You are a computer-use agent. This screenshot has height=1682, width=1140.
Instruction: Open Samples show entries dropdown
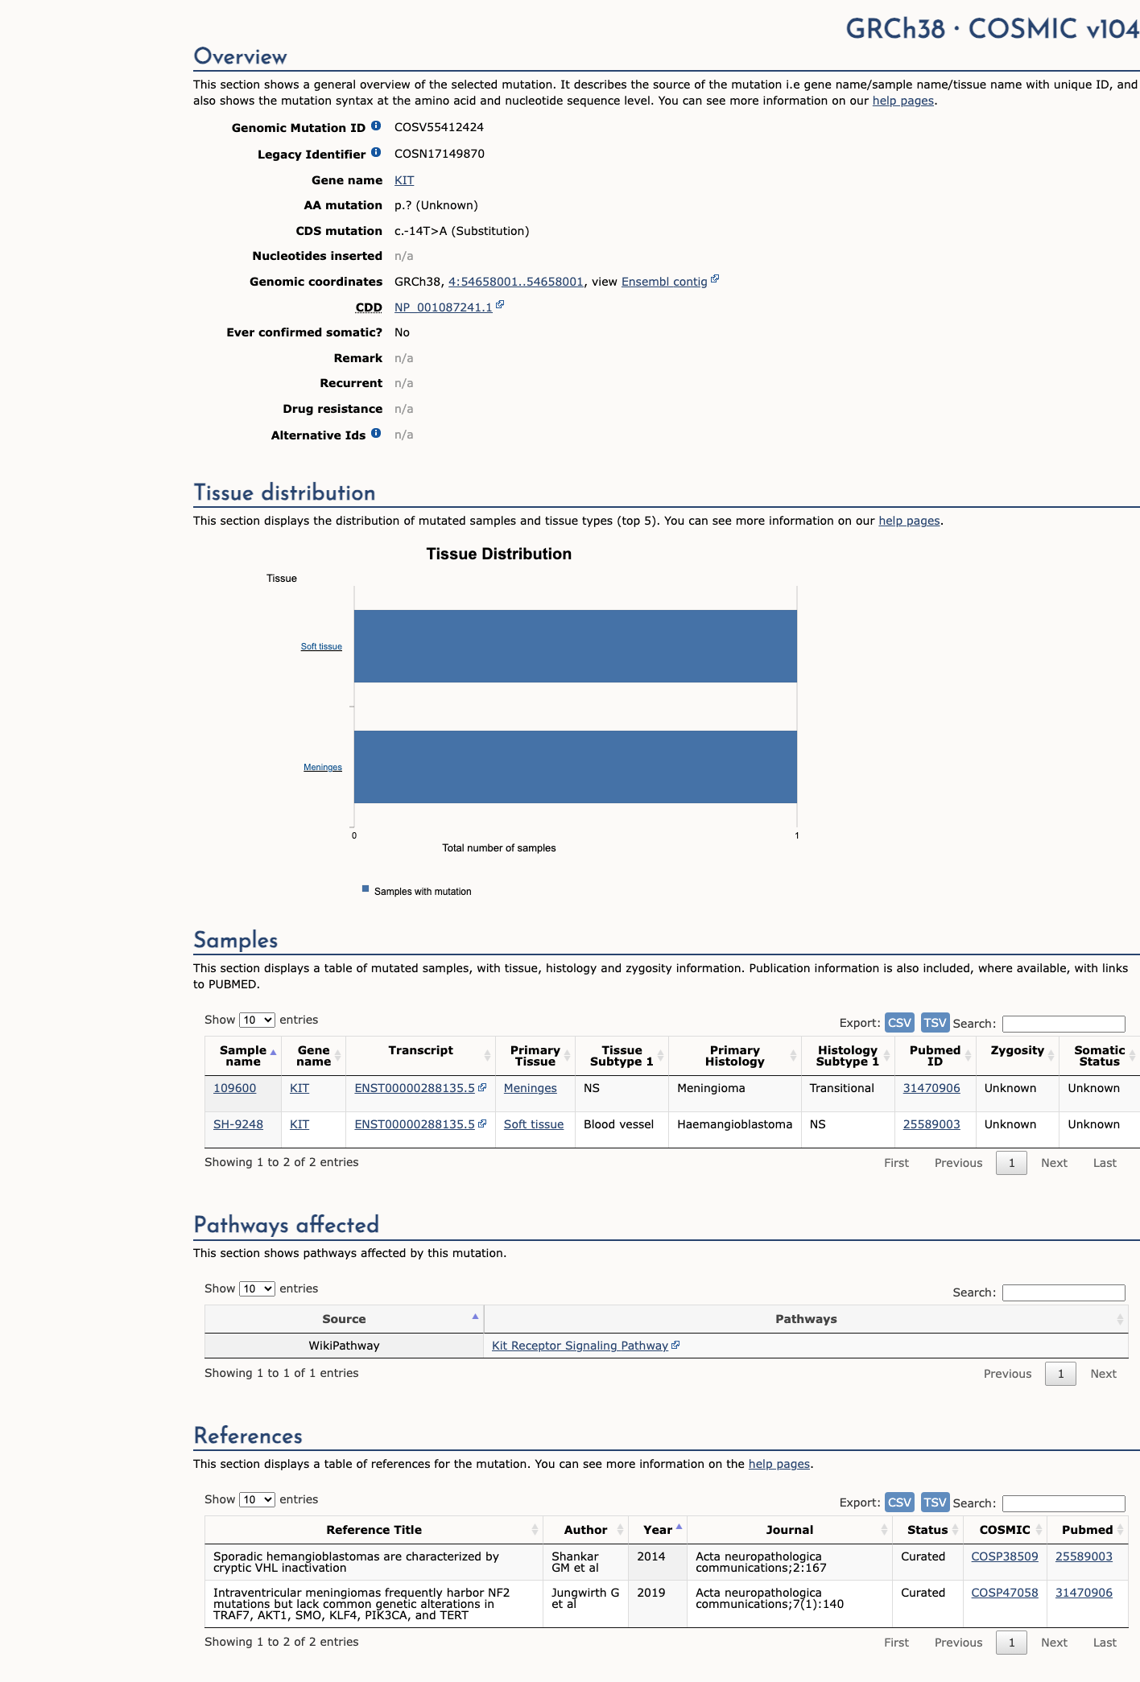tap(257, 1020)
